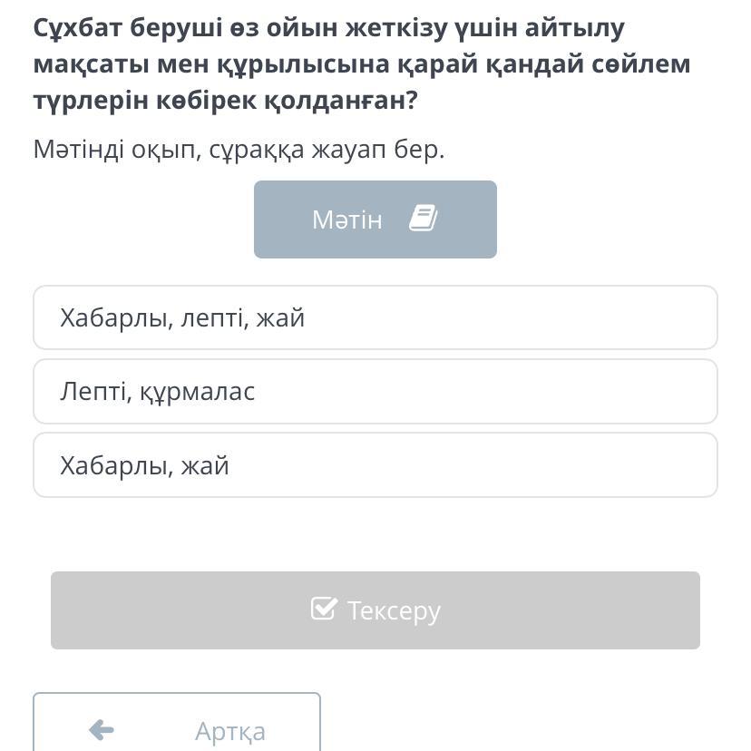Click the instruction "Мәтінді оқып, сұраққа жауап бер."

click(239, 150)
